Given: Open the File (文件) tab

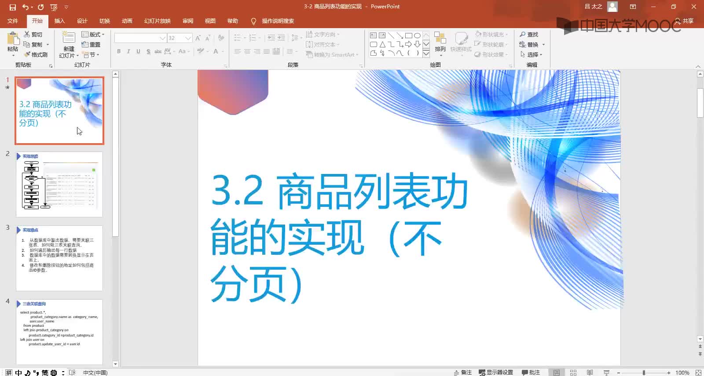Looking at the screenshot, I should point(13,21).
